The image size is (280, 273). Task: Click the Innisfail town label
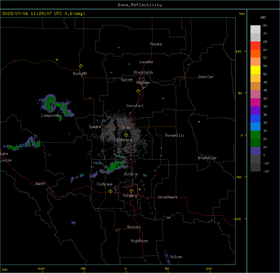pos(135,106)
